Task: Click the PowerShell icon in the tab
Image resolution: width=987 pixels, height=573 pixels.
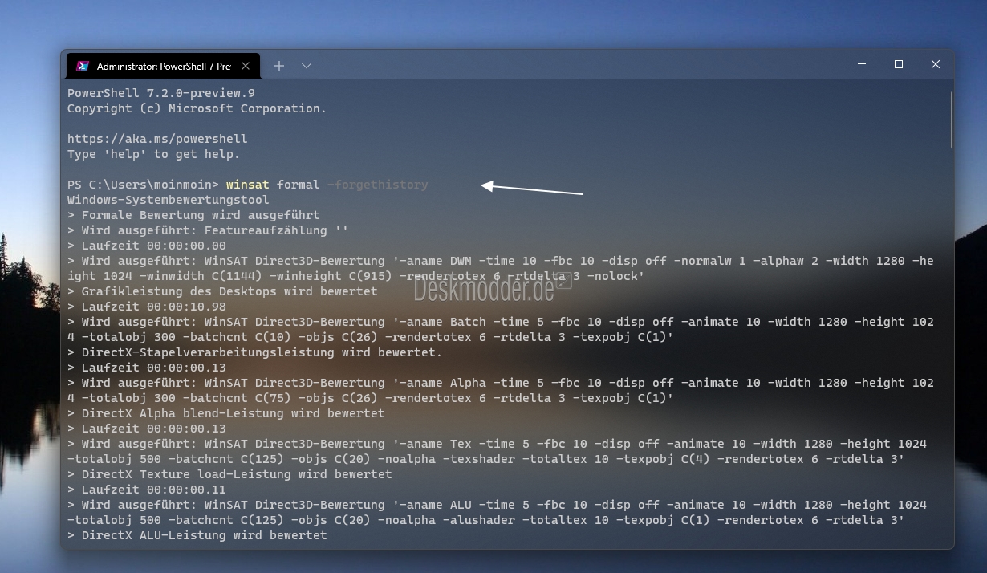Action: click(82, 66)
